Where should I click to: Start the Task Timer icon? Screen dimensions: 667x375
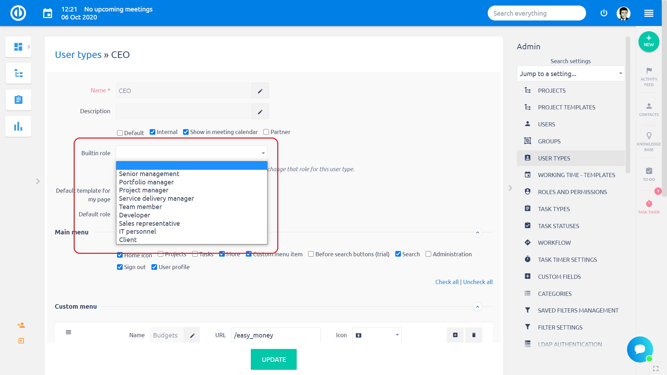pos(649,204)
